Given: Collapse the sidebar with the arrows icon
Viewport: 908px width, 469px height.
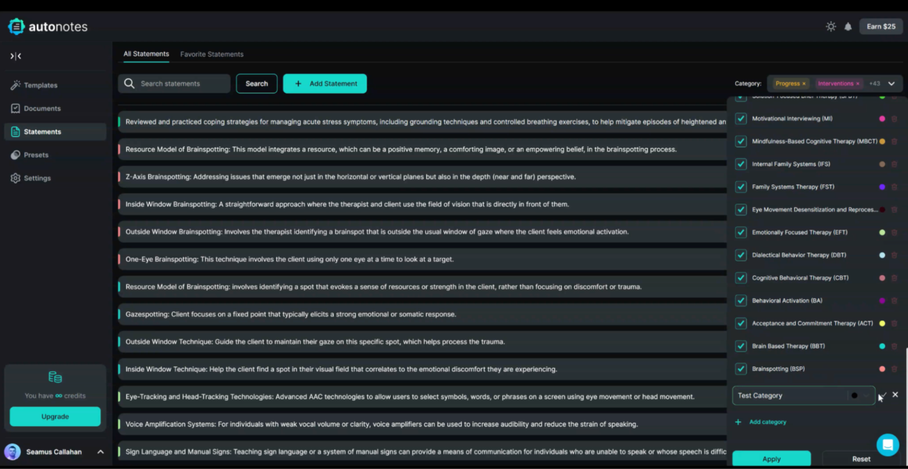Looking at the screenshot, I should (x=16, y=56).
